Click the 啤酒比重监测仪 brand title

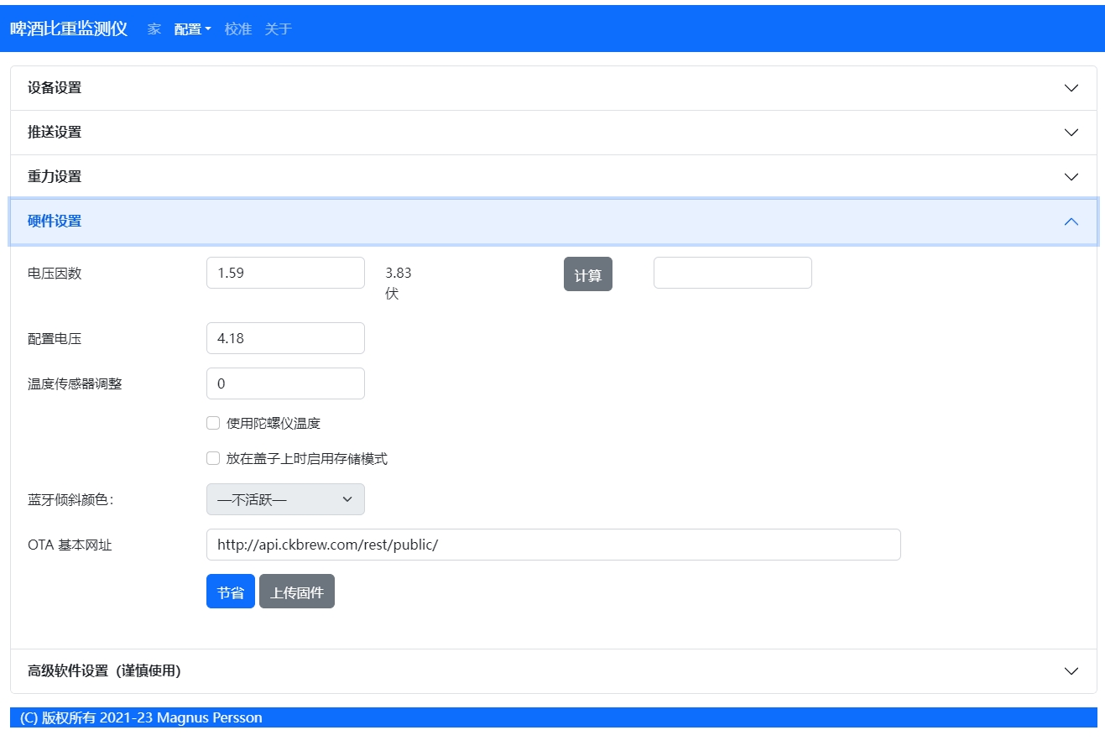click(x=69, y=29)
